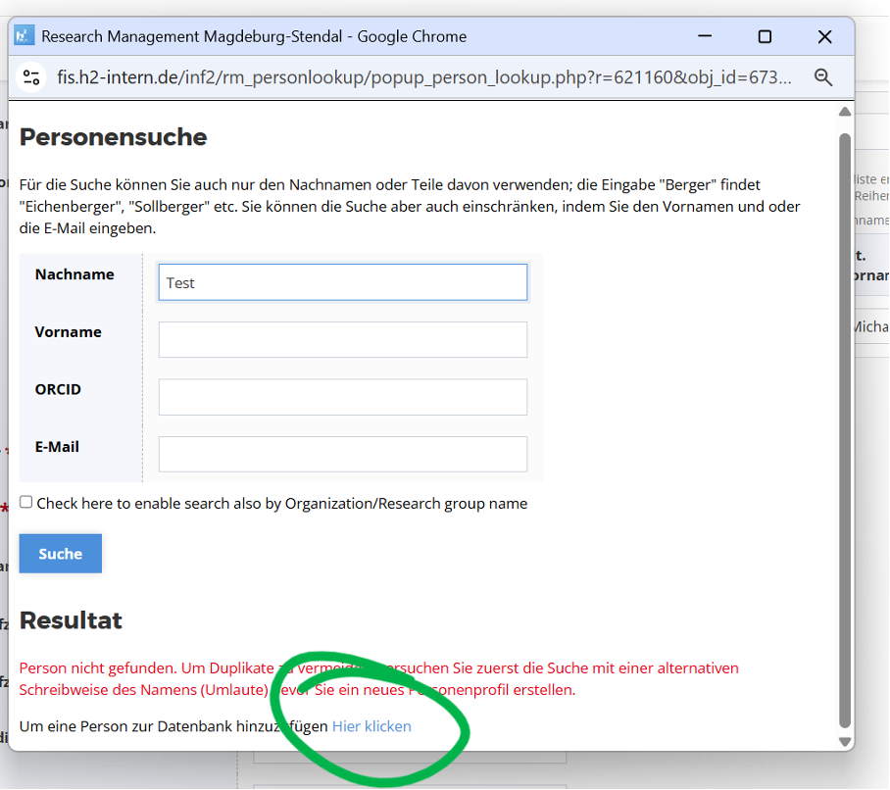This screenshot has width=890, height=790.
Task: Follow the "Hier klicken" link
Action: click(371, 726)
